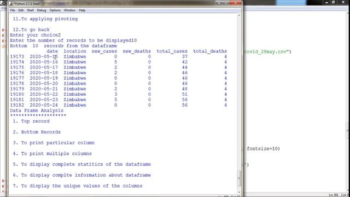Click '4. To print multiple columns'

52,153
